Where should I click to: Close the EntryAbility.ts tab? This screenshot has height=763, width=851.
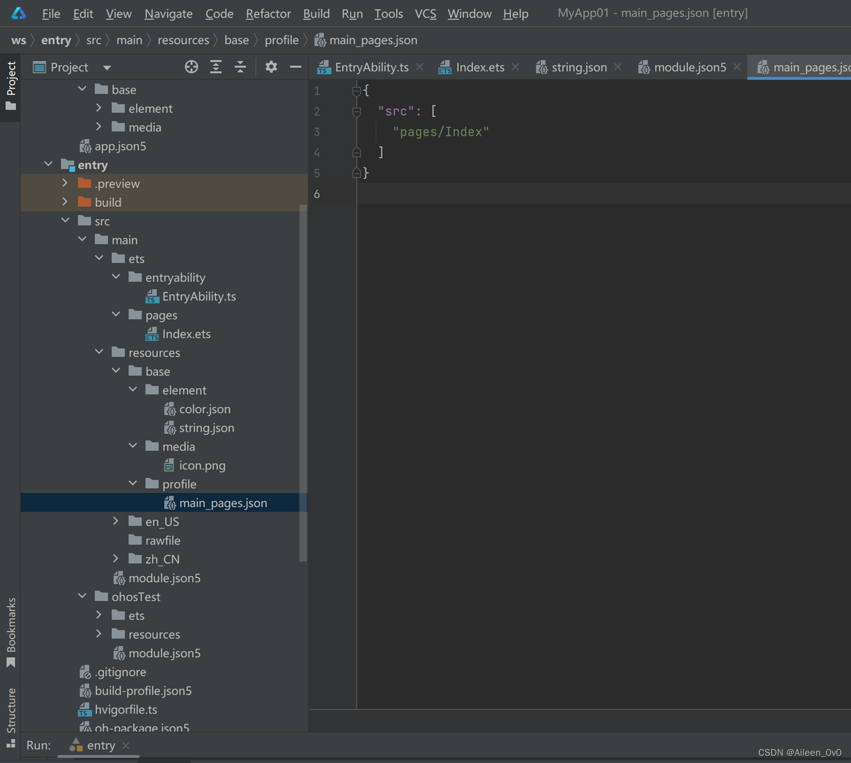[x=420, y=67]
